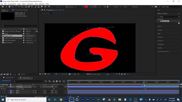The image size is (182, 102).
Task: Enable motion blur for timeline layers
Action: point(60,81)
